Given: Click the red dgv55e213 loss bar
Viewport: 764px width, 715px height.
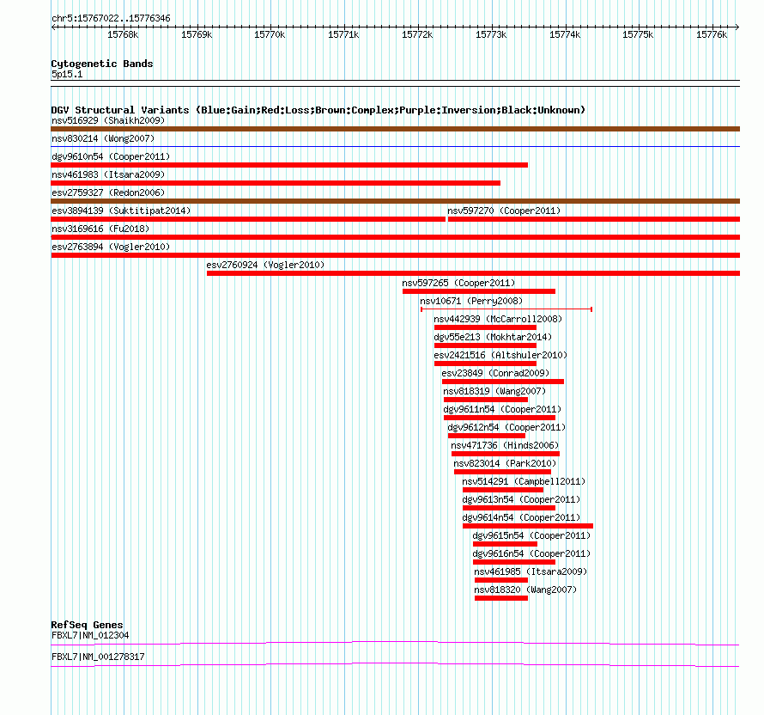Looking at the screenshot, I should [485, 345].
